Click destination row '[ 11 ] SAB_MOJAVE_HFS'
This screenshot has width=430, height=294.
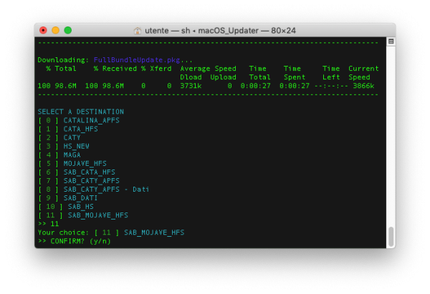point(83,215)
